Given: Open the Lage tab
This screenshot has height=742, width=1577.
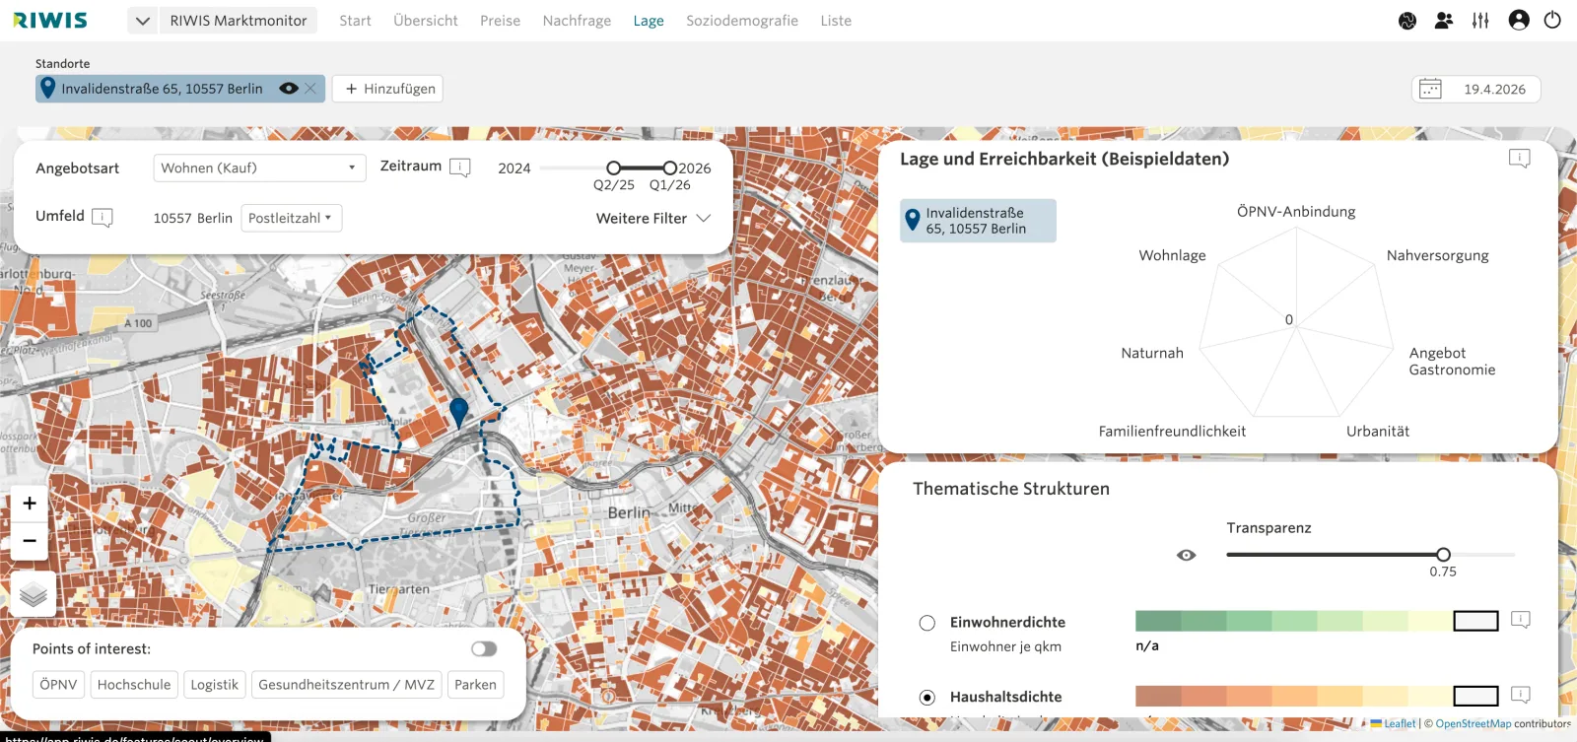Looking at the screenshot, I should point(649,21).
